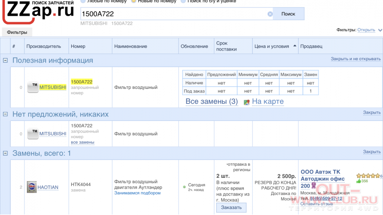Viewport: 383px width, 215px height.
Task: Click the Mitsubishi TM icon in Полезная информация
Action: coord(33,87)
